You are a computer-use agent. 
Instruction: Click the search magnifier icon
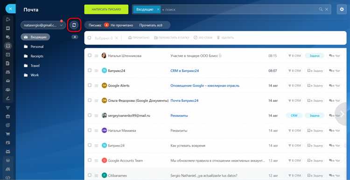(x=321, y=9)
